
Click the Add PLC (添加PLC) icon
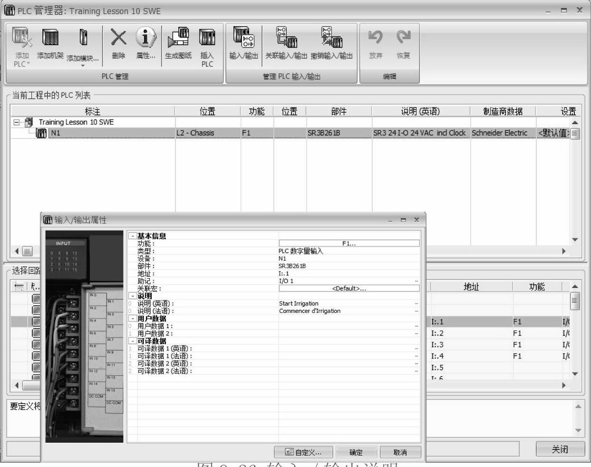click(x=22, y=38)
